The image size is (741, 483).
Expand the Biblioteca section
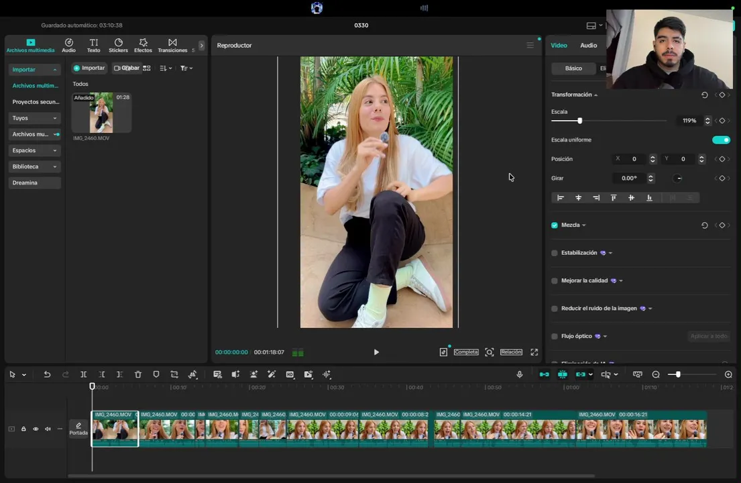point(34,166)
